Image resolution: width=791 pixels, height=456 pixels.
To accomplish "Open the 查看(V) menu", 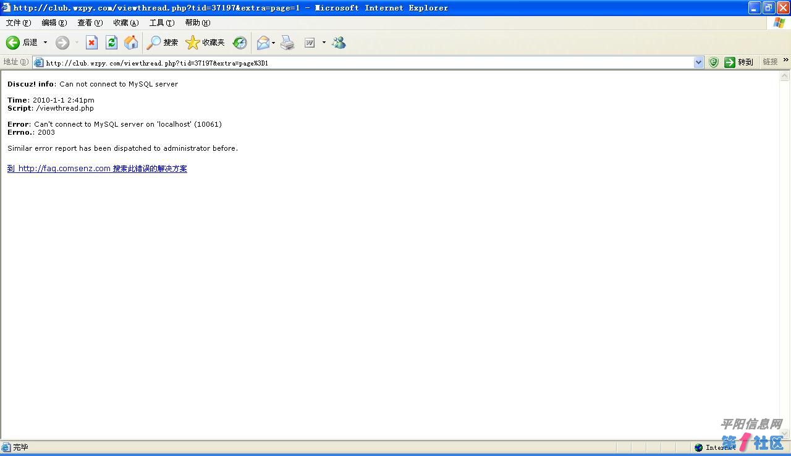I will pos(90,23).
